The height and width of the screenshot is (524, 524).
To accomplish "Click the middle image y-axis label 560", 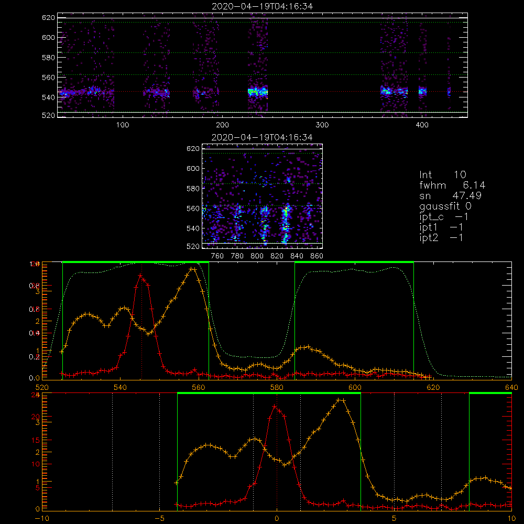I will 193,209.
